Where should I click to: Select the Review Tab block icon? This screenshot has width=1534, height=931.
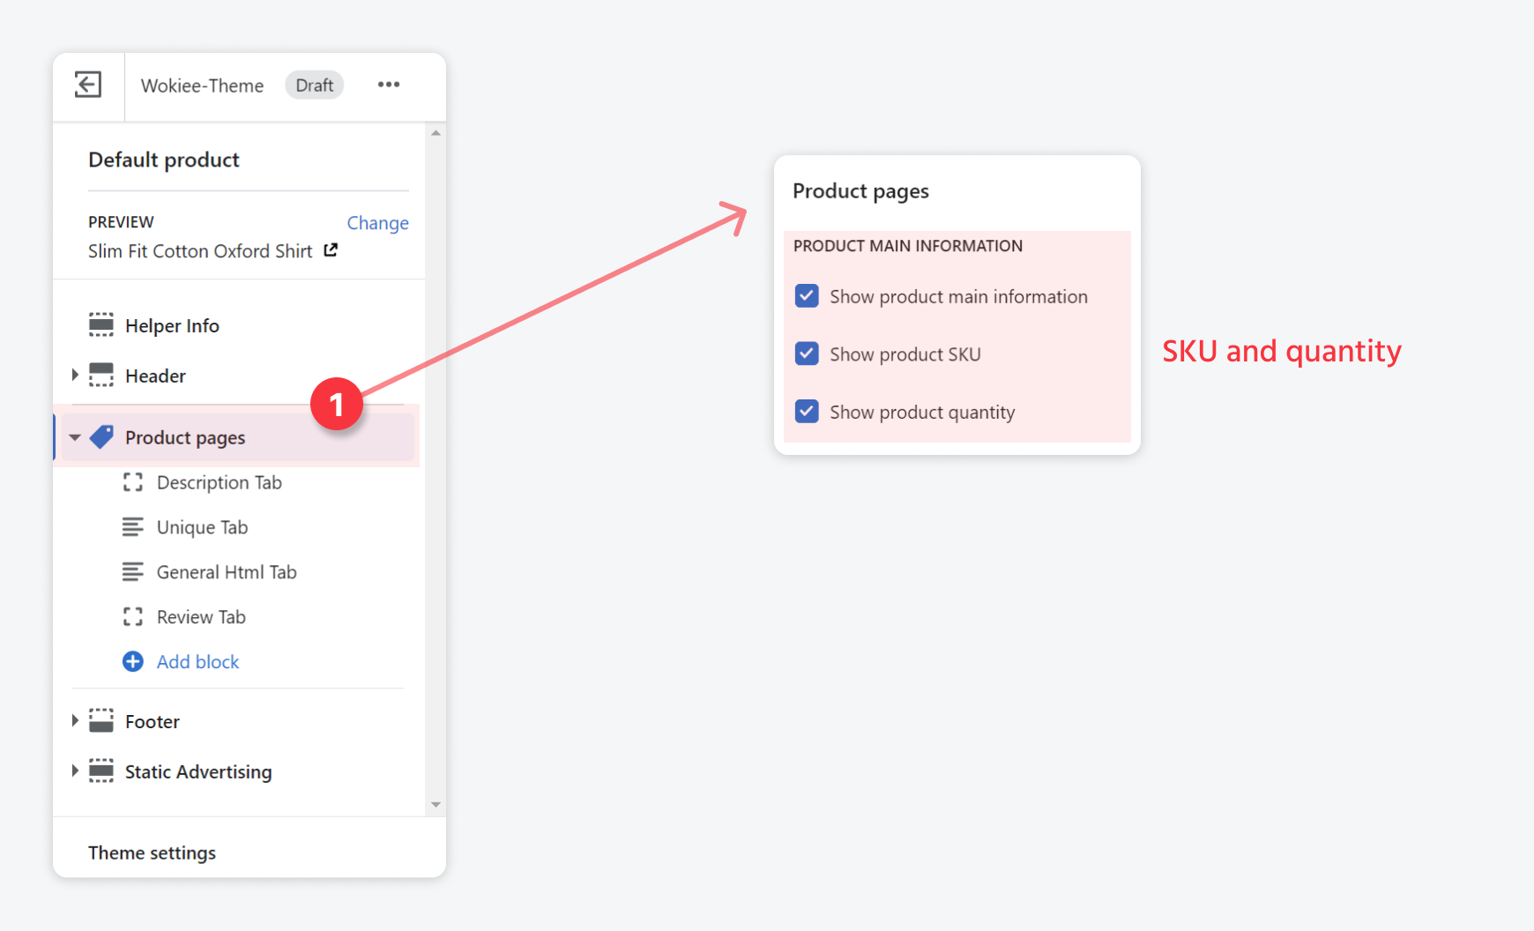tap(133, 616)
